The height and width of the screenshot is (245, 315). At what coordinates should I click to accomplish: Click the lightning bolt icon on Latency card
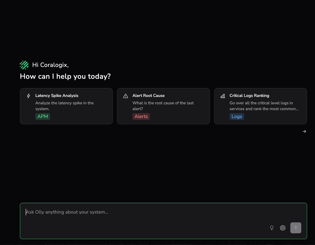click(28, 96)
